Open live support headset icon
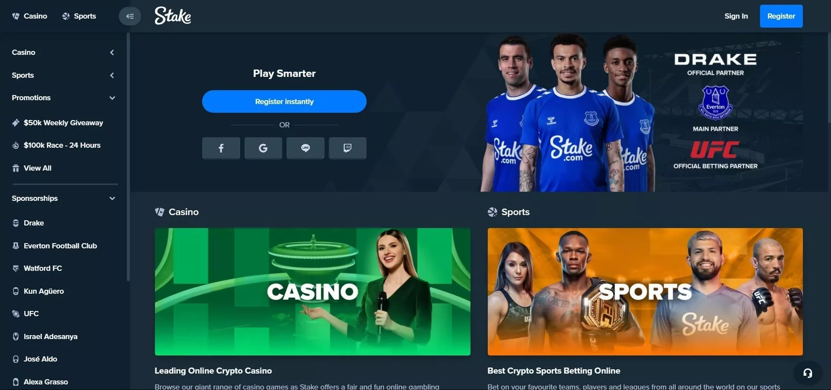This screenshot has height=390, width=831. (x=808, y=373)
